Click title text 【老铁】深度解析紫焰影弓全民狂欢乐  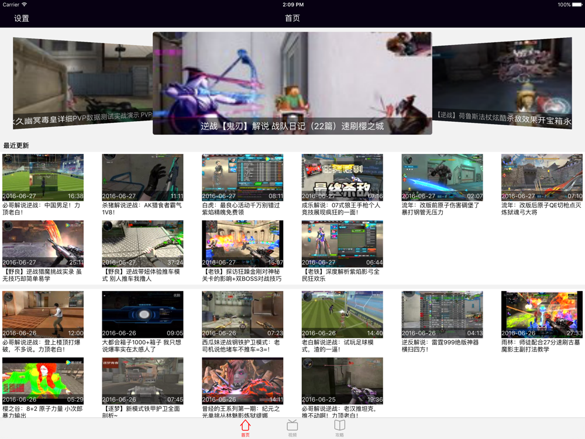340,275
